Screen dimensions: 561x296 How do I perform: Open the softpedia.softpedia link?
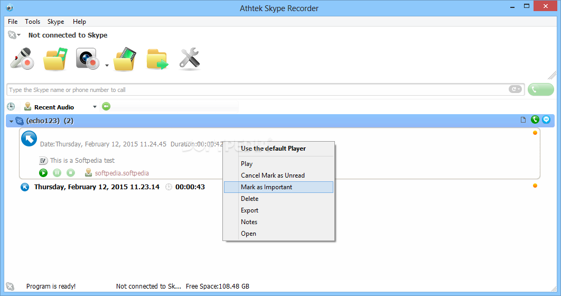point(121,173)
